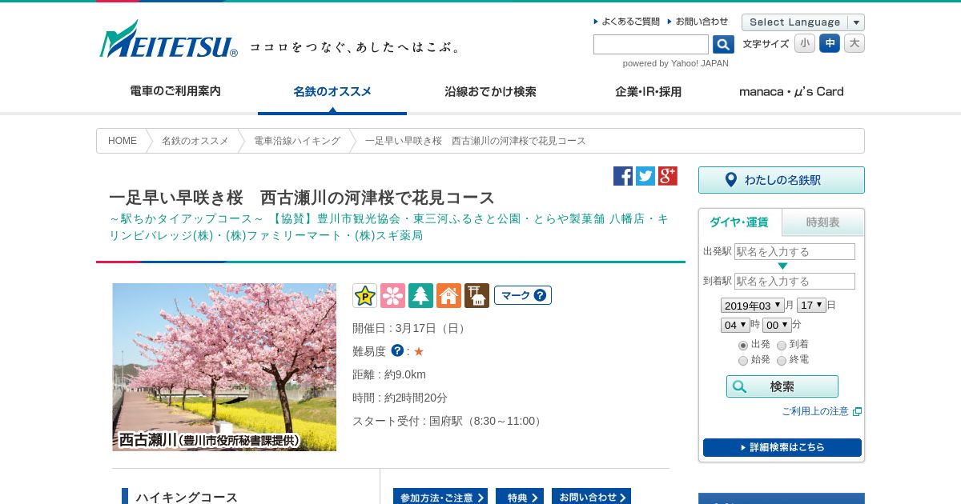Click the ハイキングコース heading text
Screen dimensions: 961x504
187,497
